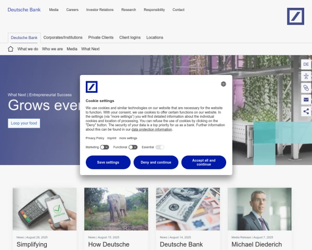The height and width of the screenshot is (250, 312).
Task: Toggle the Functional cookies switch
Action: click(x=133, y=147)
